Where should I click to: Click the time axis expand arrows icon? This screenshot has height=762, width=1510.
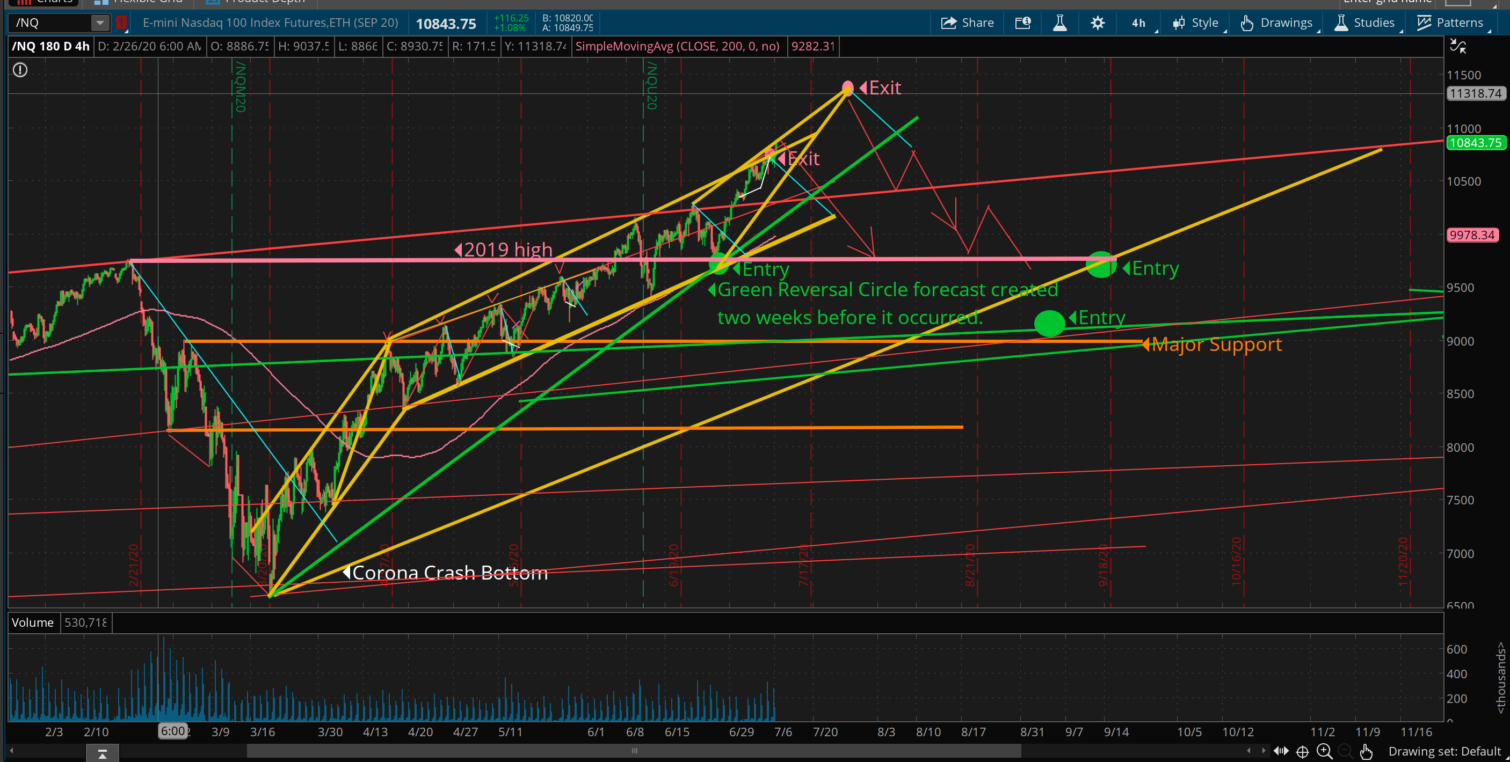pyautogui.click(x=1281, y=751)
